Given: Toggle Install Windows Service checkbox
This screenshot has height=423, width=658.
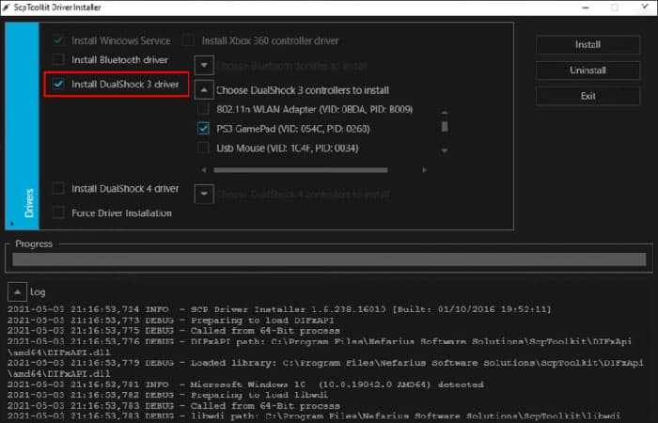Looking at the screenshot, I should pyautogui.click(x=58, y=40).
